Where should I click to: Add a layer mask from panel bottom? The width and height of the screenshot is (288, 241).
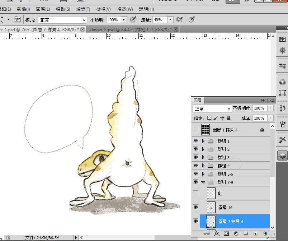[226, 233]
